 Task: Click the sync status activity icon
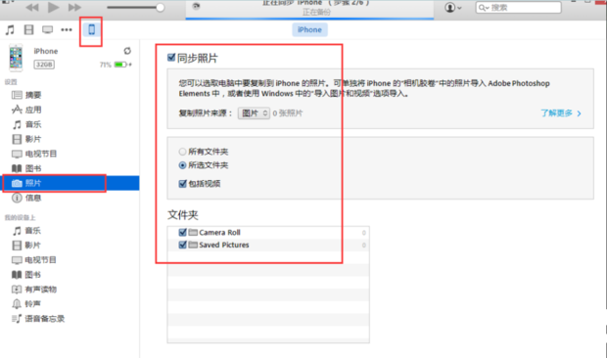pos(196,6)
